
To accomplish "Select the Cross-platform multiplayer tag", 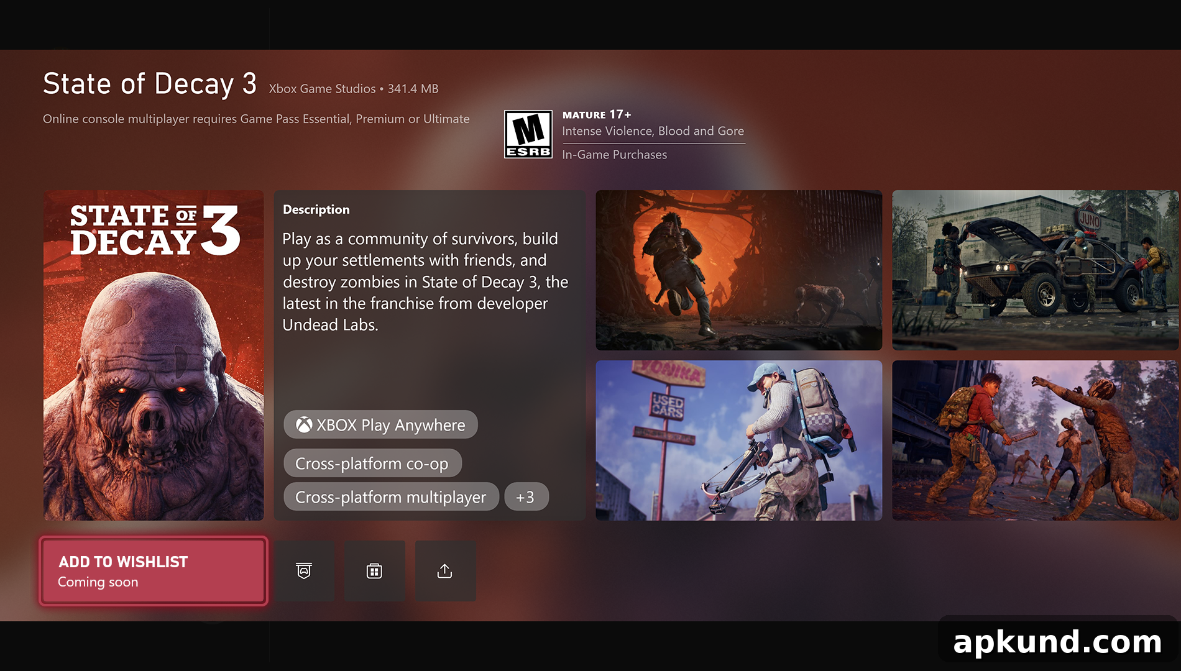I will tap(391, 497).
